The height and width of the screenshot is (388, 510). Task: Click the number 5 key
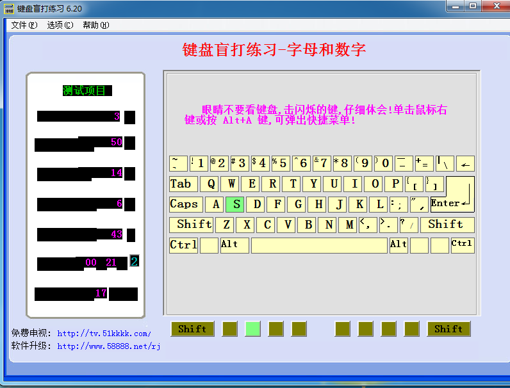point(281,163)
